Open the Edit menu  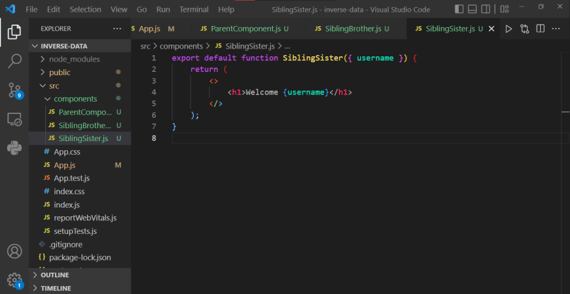53,10
